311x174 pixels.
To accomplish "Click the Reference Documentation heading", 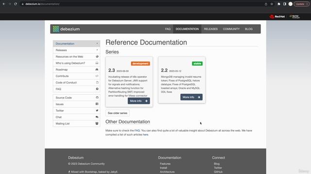I will coord(146,42).
